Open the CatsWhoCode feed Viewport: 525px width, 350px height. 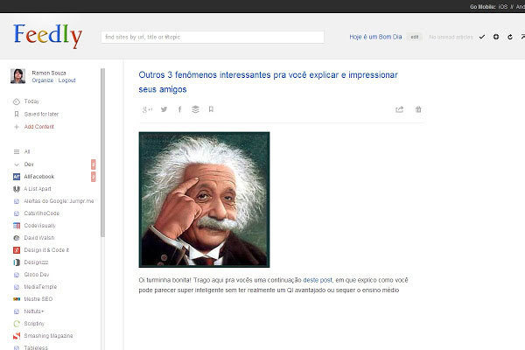41,213
